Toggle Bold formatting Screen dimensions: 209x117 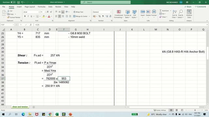click(25, 16)
